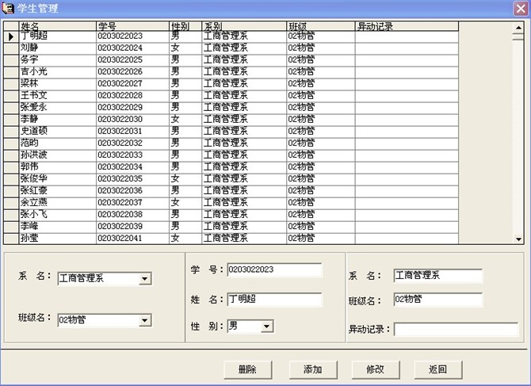The width and height of the screenshot is (531, 386).
Task: Click the 姓名 column header
Action: [58, 26]
